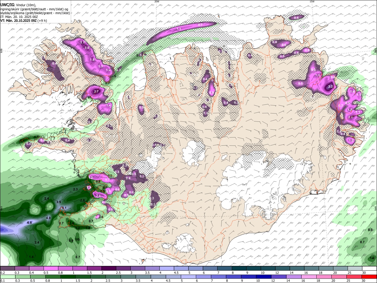Click the 20W longitude label
The image size is (377, 283).
coord(157,1)
